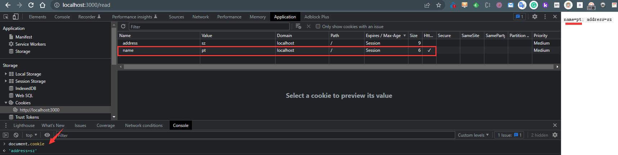This screenshot has height=155, width=618.
Task: Open the Coverage drawer tab
Action: (x=106, y=125)
